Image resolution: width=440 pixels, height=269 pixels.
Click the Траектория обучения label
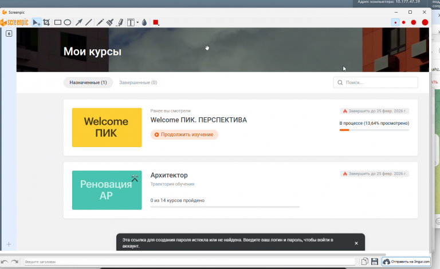[172, 184]
